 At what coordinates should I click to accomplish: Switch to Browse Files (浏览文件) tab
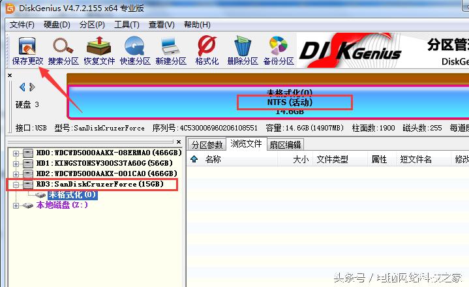(246, 143)
